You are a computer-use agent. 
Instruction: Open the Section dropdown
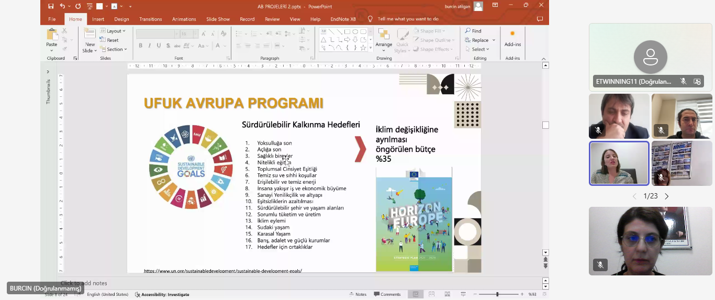point(114,49)
